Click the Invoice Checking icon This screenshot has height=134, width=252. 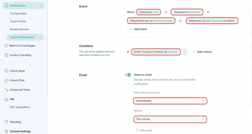point(6,55)
